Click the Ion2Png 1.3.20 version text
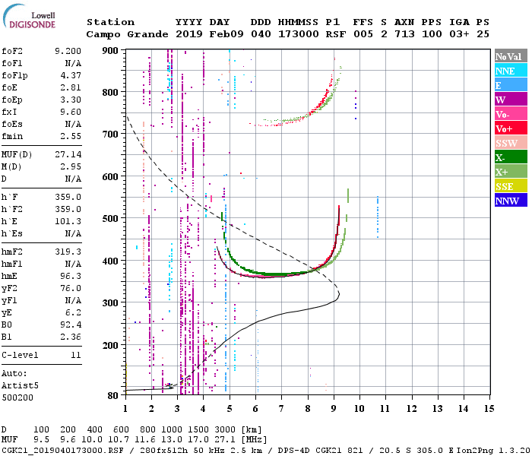This screenshot has height=456, width=532. pyautogui.click(x=493, y=451)
